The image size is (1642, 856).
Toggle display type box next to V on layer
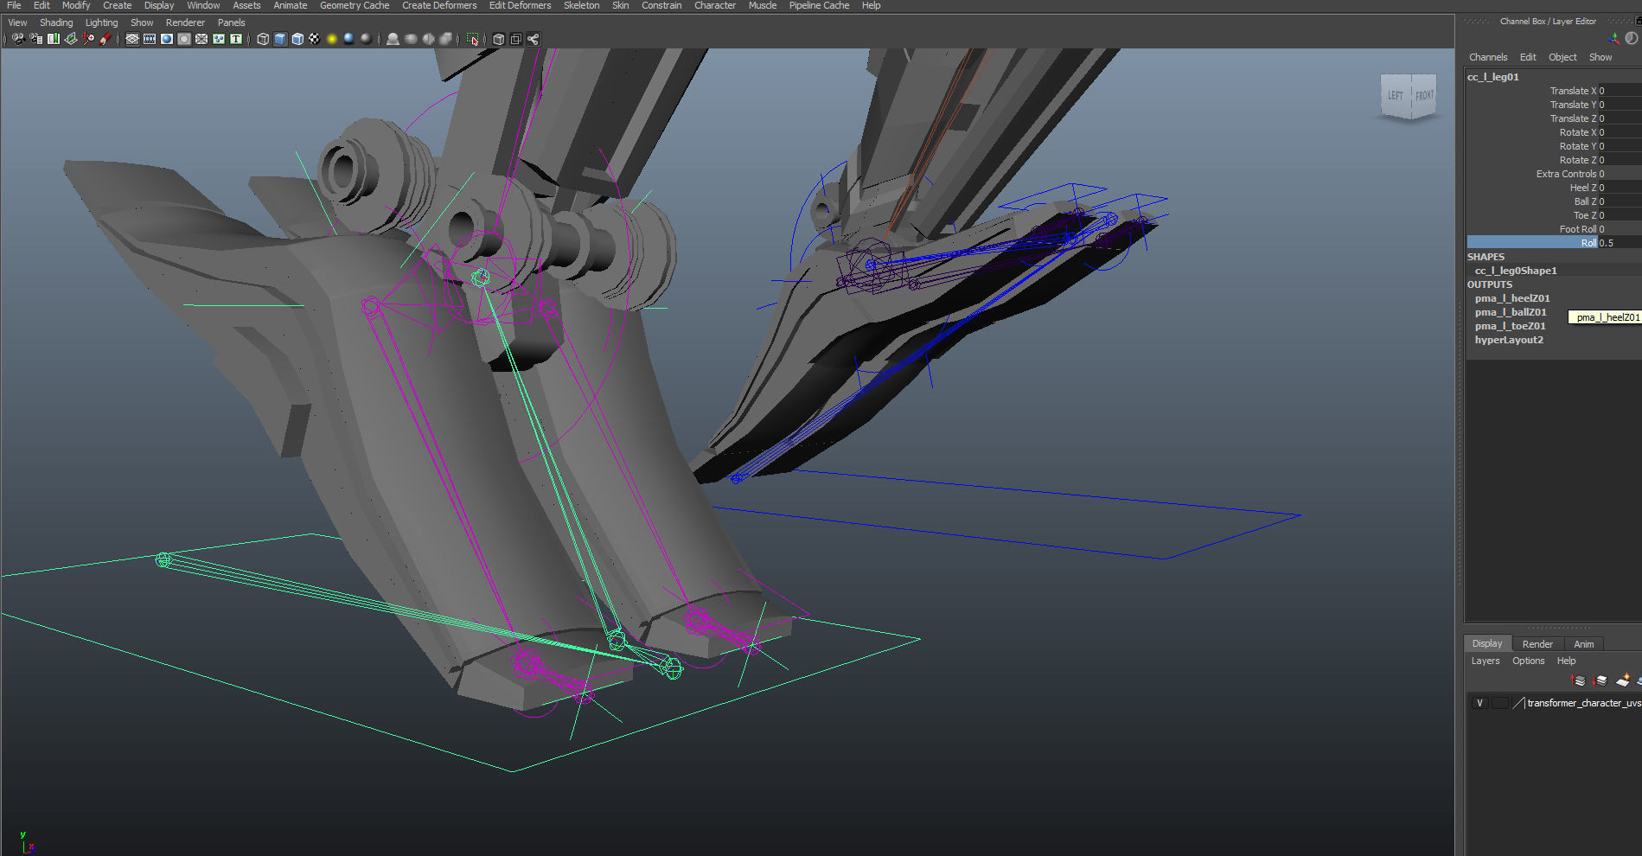point(1500,703)
